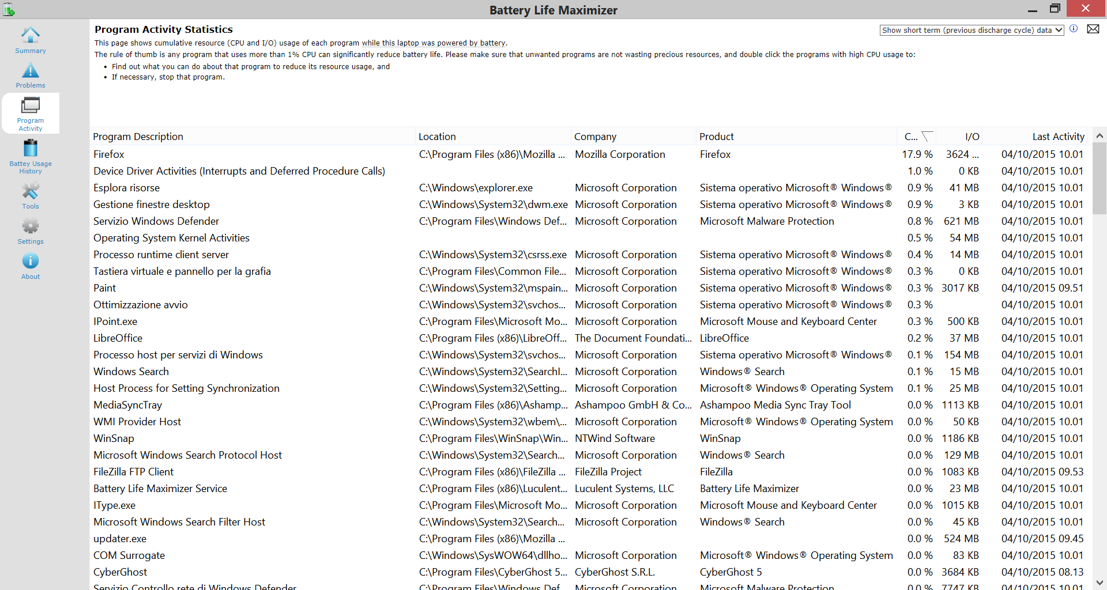Sort by Product column header
The width and height of the screenshot is (1107, 590).
pos(796,137)
